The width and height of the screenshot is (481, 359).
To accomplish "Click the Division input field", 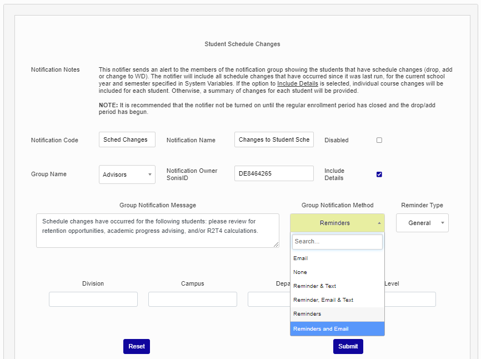I will tap(93, 300).
